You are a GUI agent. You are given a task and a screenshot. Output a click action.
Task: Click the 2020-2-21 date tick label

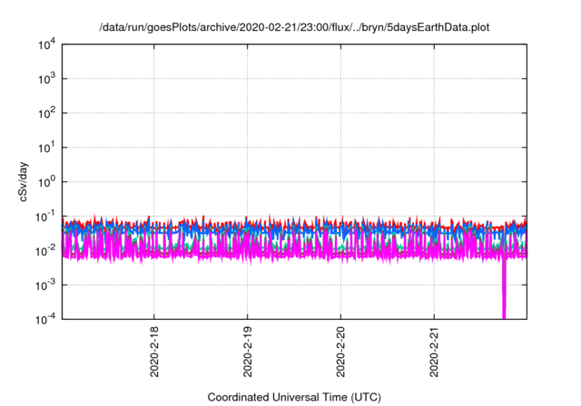pos(434,352)
